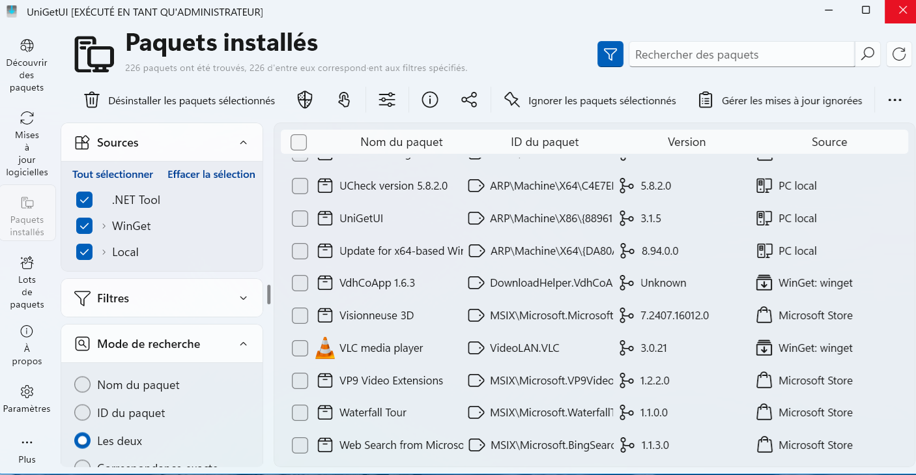Select Web Search from Microsoft package name
Screen dimensions: 916x475
401,445
